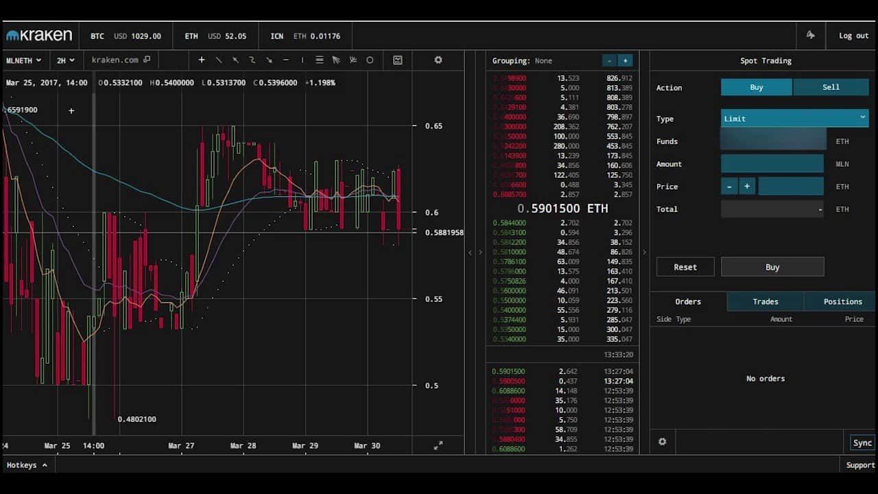Click the Log out button
The height and width of the screenshot is (494, 878).
[853, 36]
